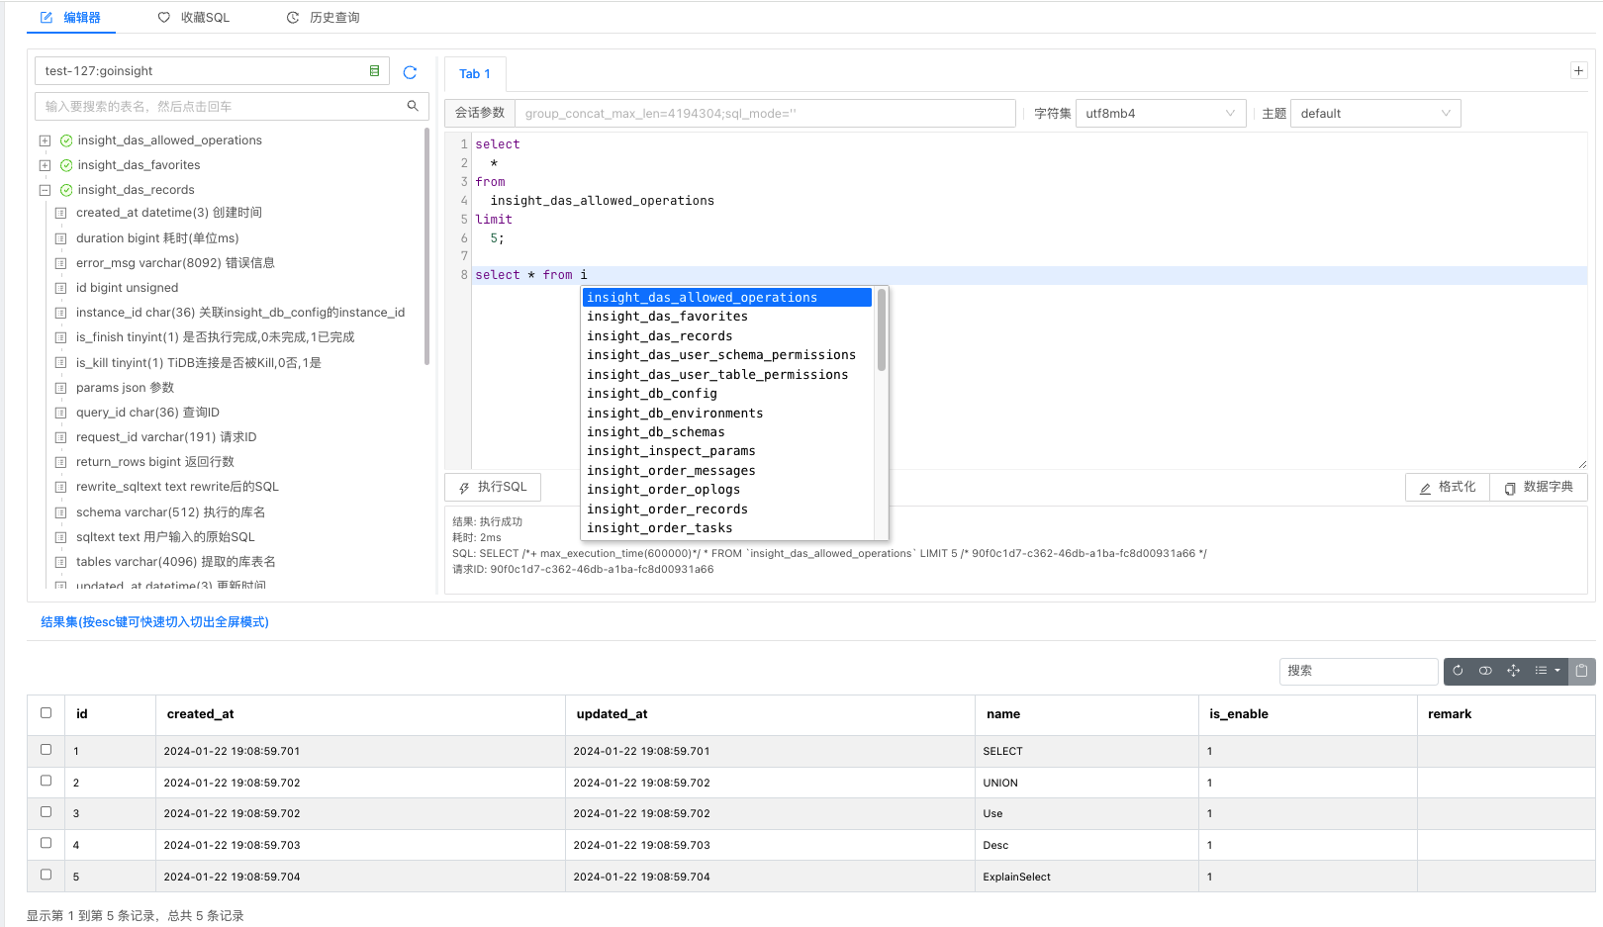
Task: Copy results with clipboard icon
Action: 1581,671
